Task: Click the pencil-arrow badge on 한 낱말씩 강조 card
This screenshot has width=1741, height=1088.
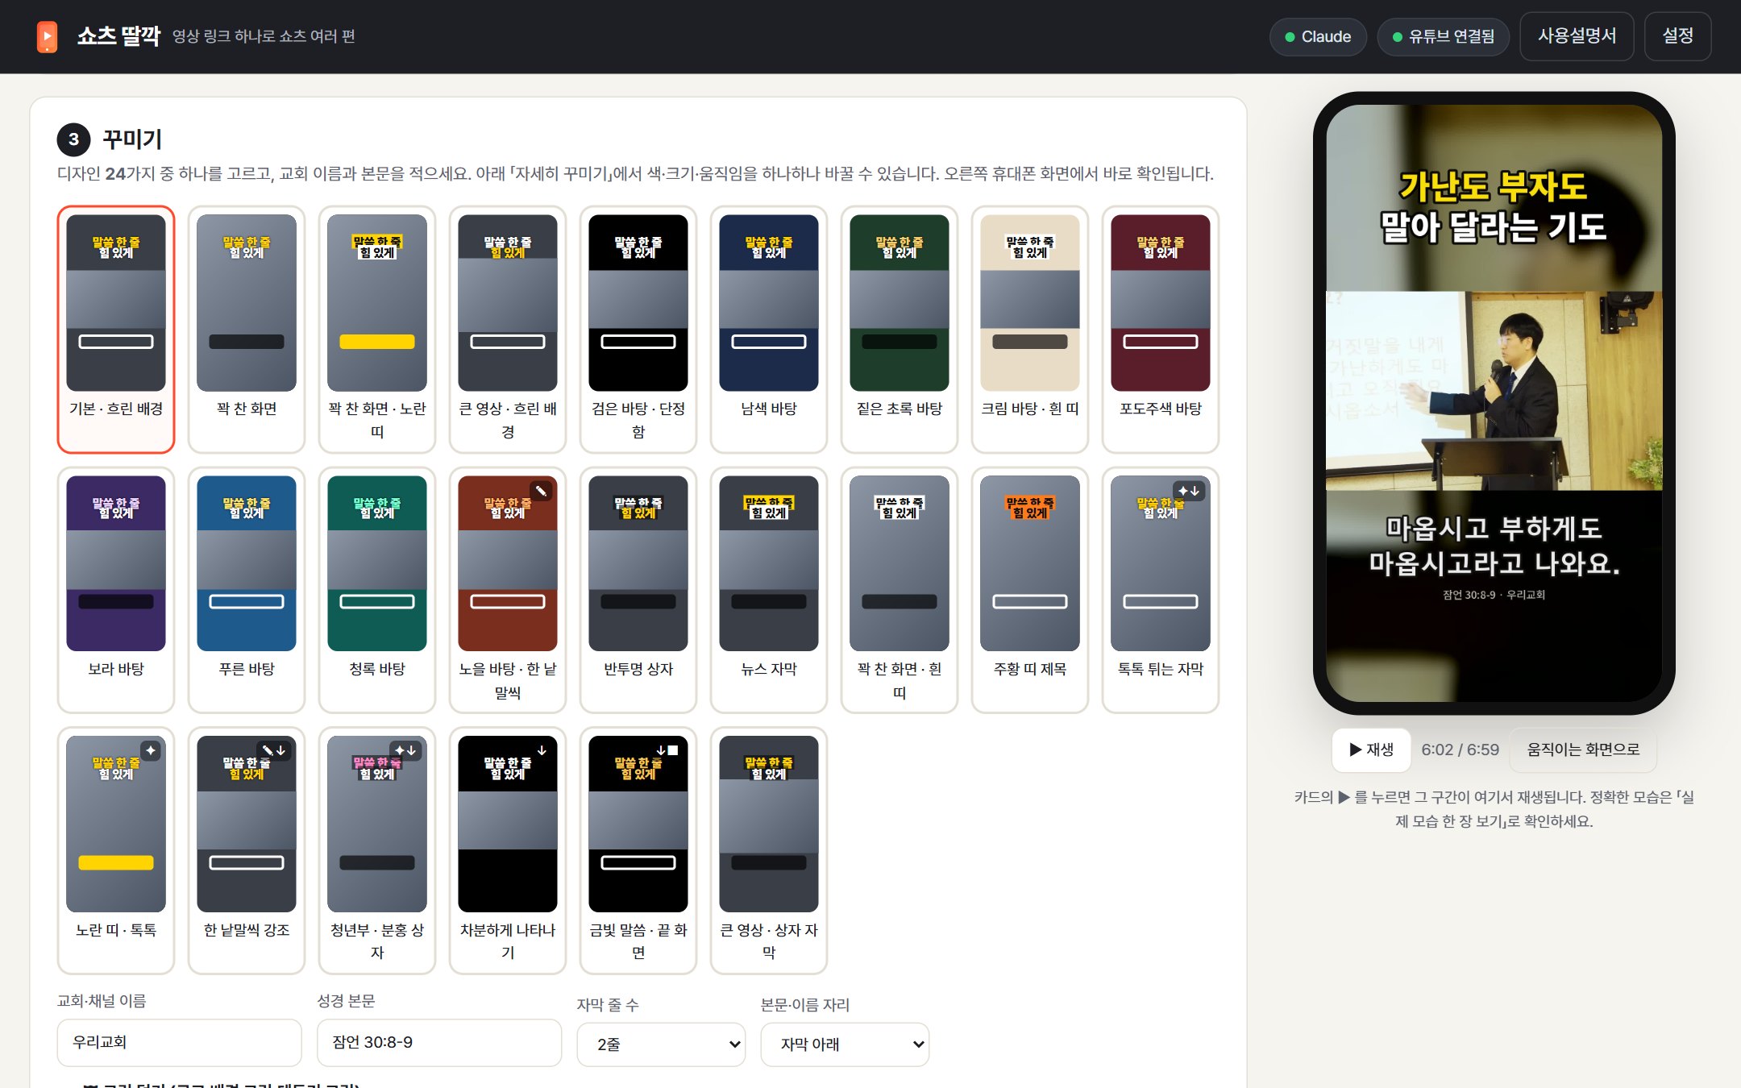Action: [274, 750]
